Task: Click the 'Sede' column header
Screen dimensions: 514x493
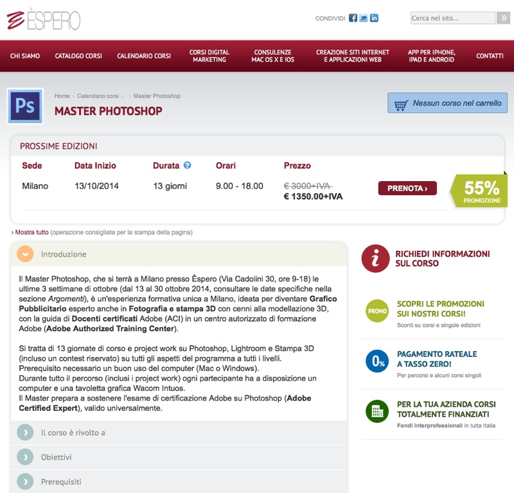Action: pyautogui.click(x=31, y=166)
